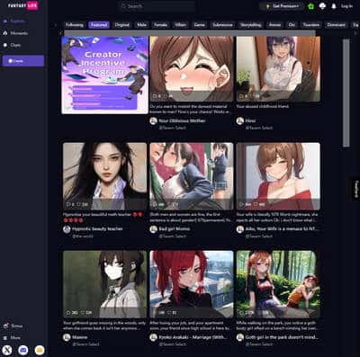Click Log in link

pyautogui.click(x=346, y=6)
